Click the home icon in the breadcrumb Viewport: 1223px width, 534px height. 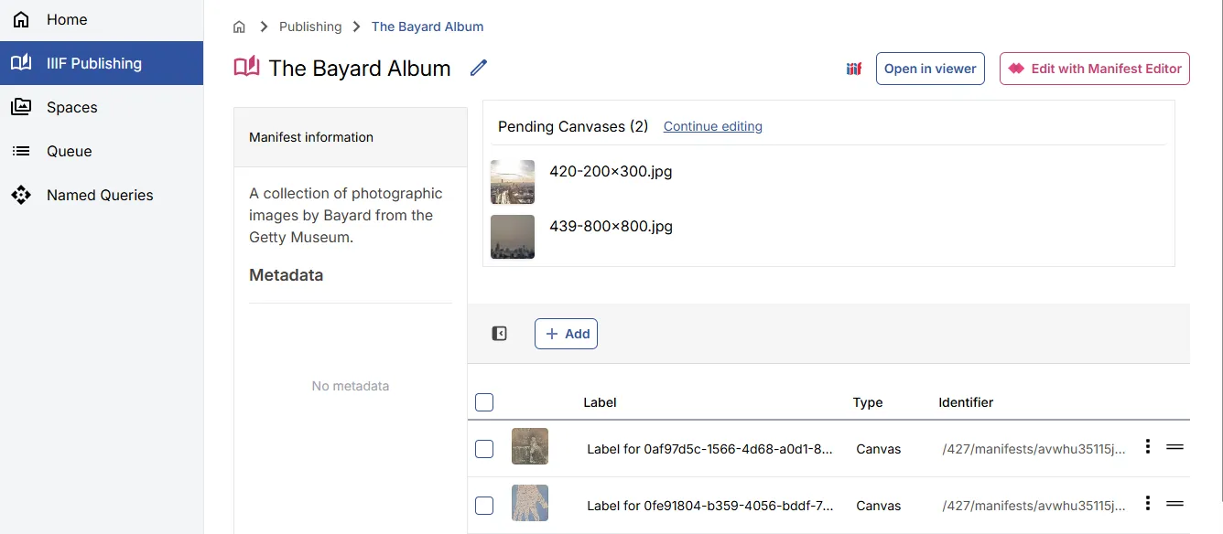point(240,27)
